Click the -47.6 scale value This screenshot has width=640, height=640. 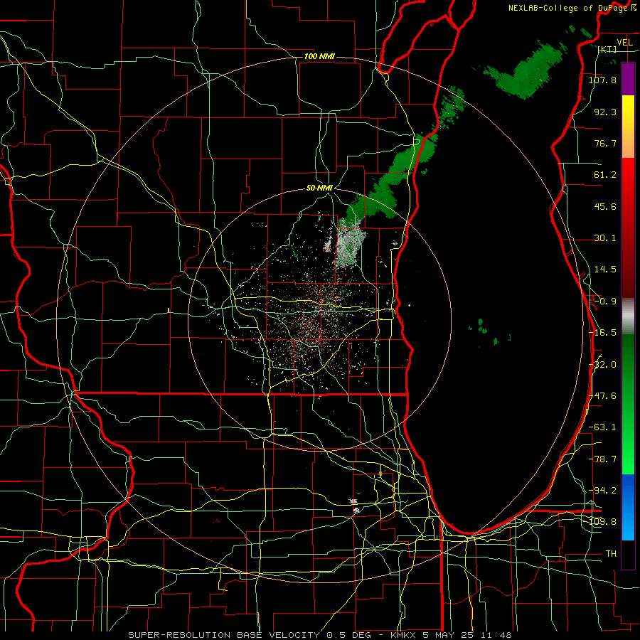(x=602, y=396)
